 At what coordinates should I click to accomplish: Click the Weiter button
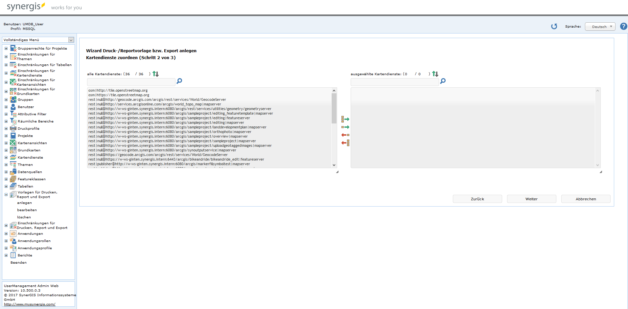click(x=531, y=199)
